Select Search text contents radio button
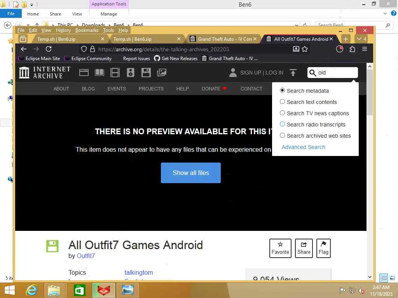Screen dimensions: 398x298 (282, 102)
